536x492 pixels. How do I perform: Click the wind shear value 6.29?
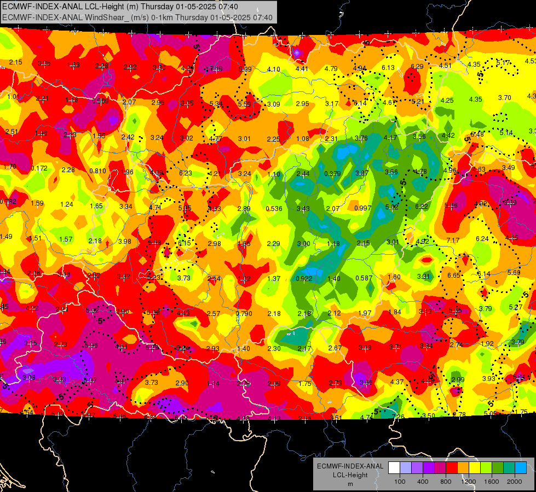pyautogui.click(x=417, y=67)
